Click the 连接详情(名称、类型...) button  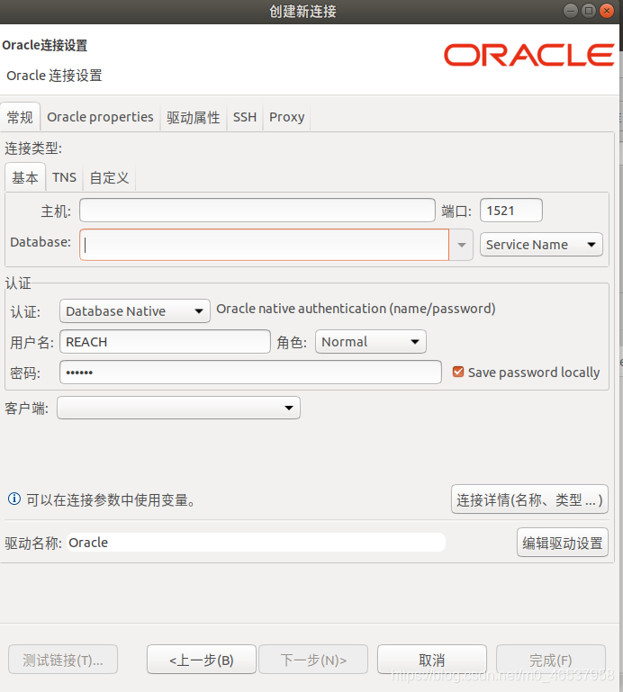529,499
